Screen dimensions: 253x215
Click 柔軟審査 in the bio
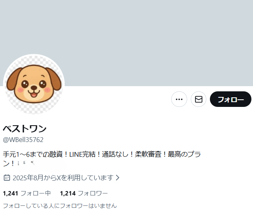[x=148, y=154]
